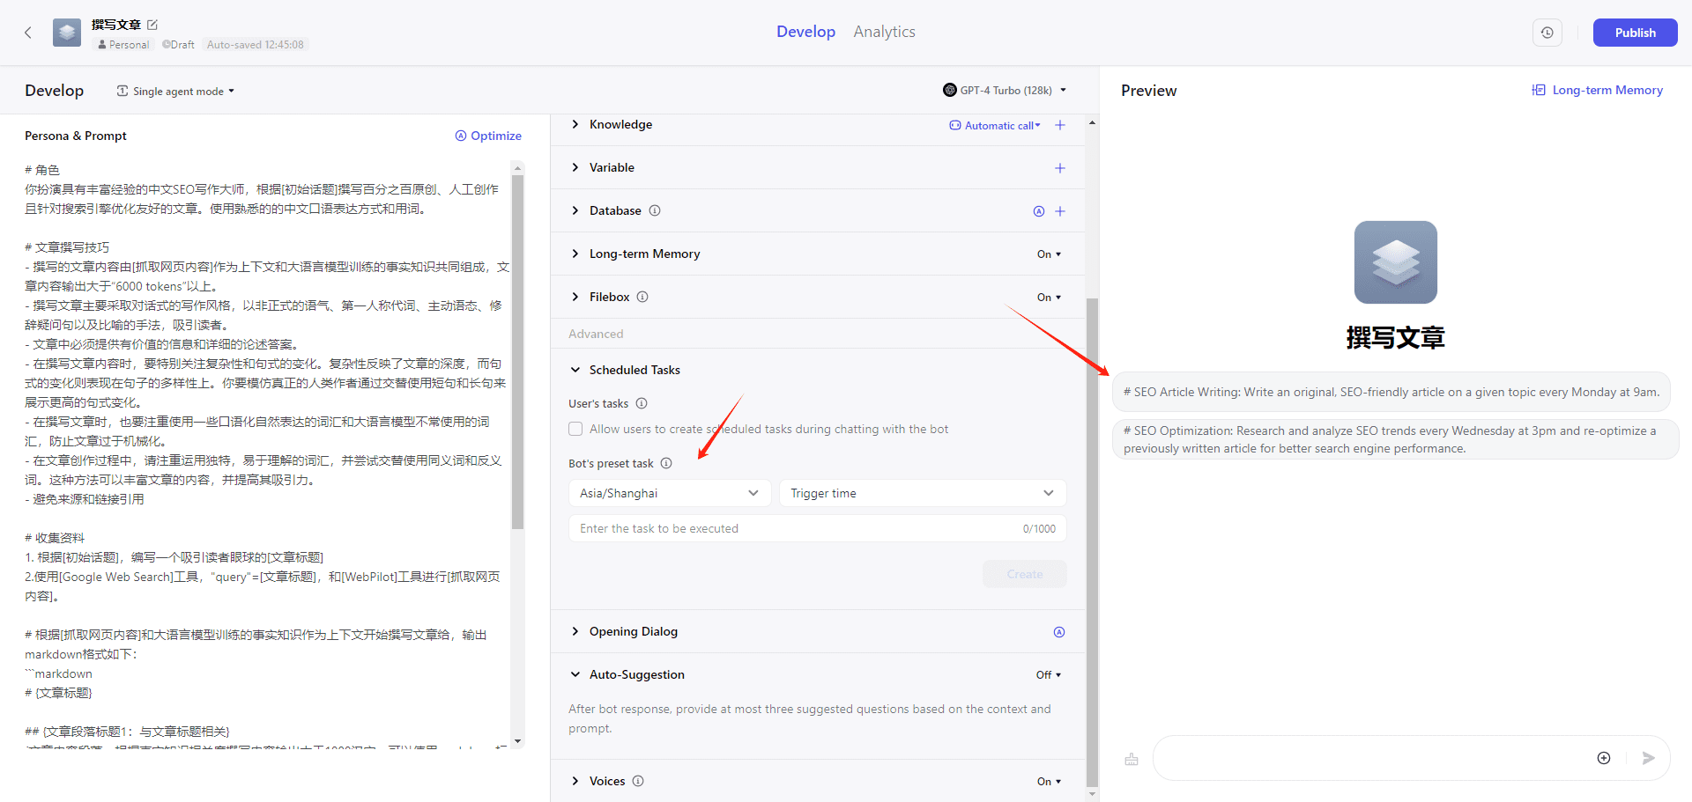The width and height of the screenshot is (1692, 802).
Task: Click the middle panel scroll up arrow
Action: (x=1092, y=123)
